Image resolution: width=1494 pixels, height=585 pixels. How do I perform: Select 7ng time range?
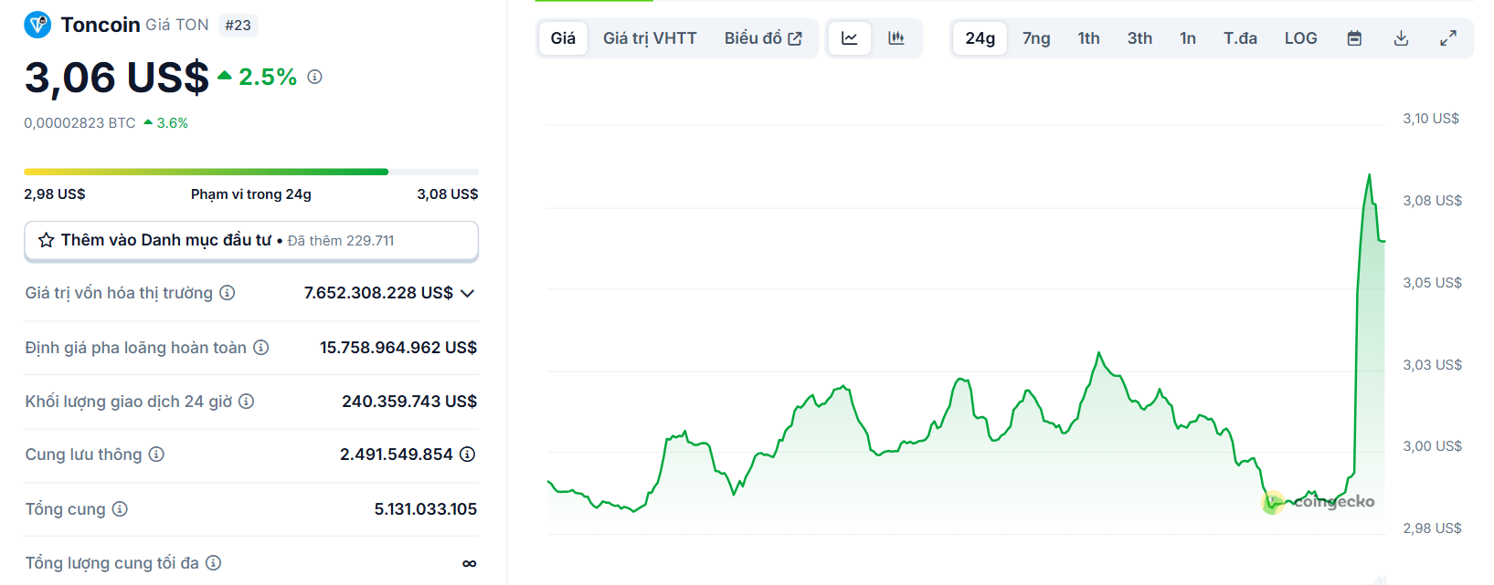1036,38
